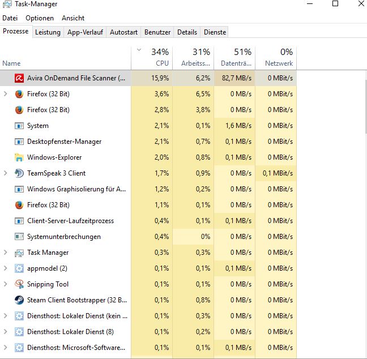Sort by the Arbeitsspeicher column header

[193, 58]
